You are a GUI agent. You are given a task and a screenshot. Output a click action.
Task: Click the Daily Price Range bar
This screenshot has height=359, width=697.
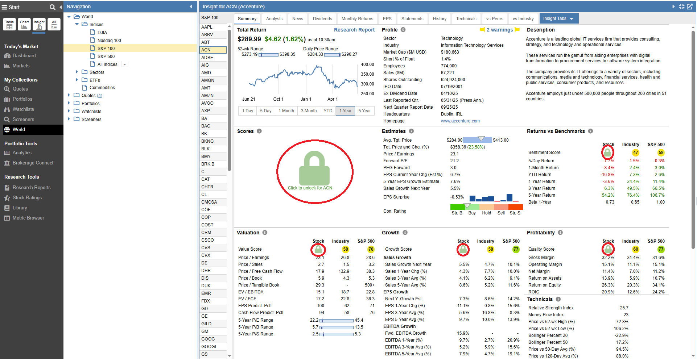(332, 55)
